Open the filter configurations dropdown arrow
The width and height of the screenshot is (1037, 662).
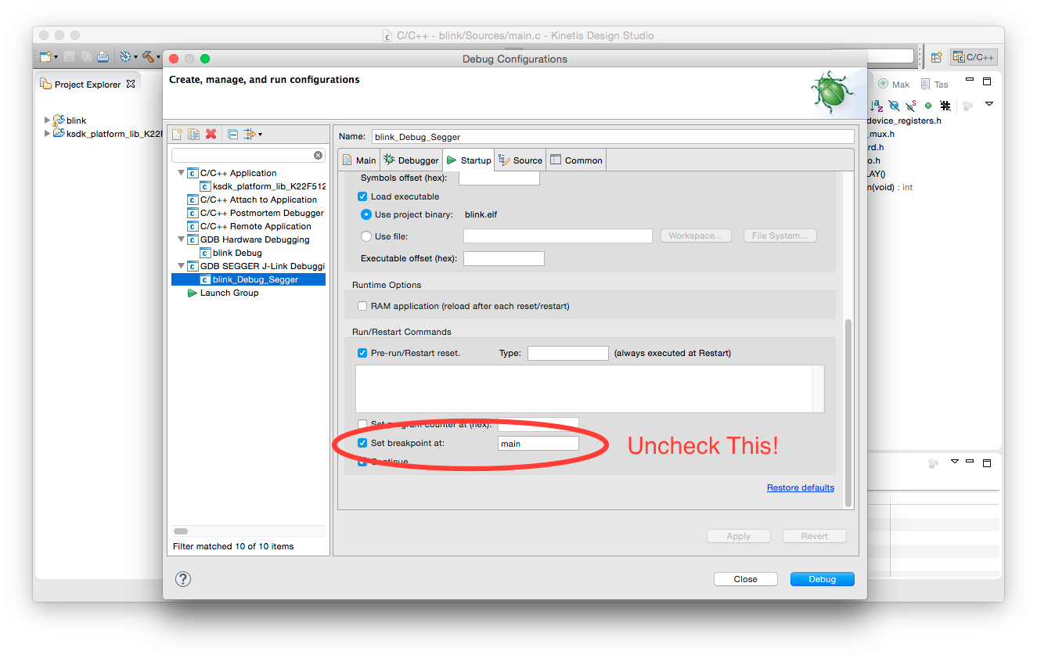pos(260,135)
